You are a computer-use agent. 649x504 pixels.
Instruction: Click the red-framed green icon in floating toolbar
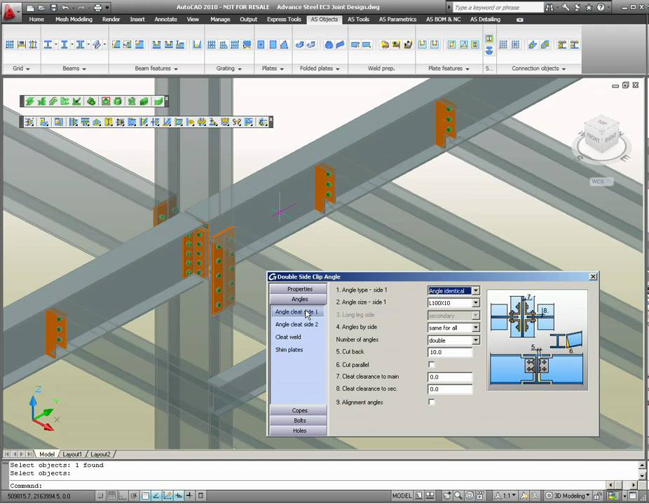pos(106,101)
